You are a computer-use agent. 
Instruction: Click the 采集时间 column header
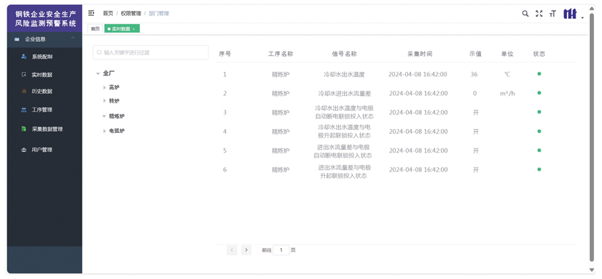(420, 54)
